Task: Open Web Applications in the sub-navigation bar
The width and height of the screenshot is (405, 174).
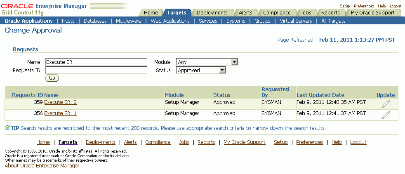Action: [170, 21]
